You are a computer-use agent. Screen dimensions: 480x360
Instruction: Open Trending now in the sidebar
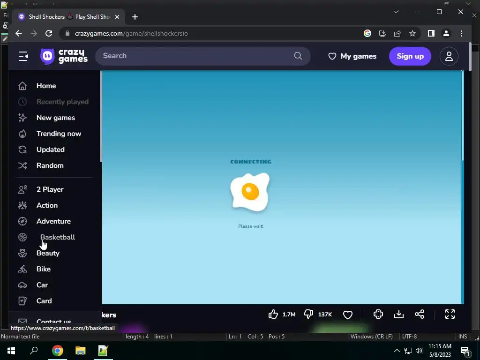59,134
